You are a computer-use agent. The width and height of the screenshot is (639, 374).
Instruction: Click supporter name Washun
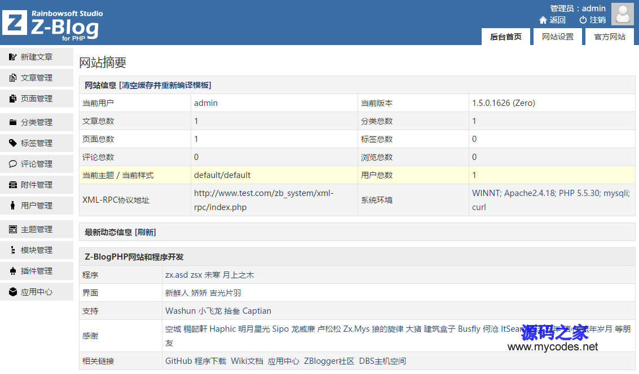click(x=180, y=311)
